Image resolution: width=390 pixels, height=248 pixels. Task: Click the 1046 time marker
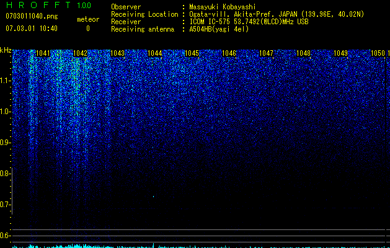click(x=229, y=53)
